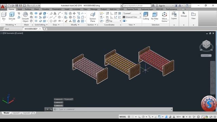Toggle grid display in status bar
This screenshot has height=122, width=217.
point(129,117)
